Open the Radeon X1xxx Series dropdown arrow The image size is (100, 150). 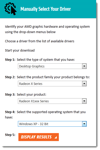coord(84,101)
